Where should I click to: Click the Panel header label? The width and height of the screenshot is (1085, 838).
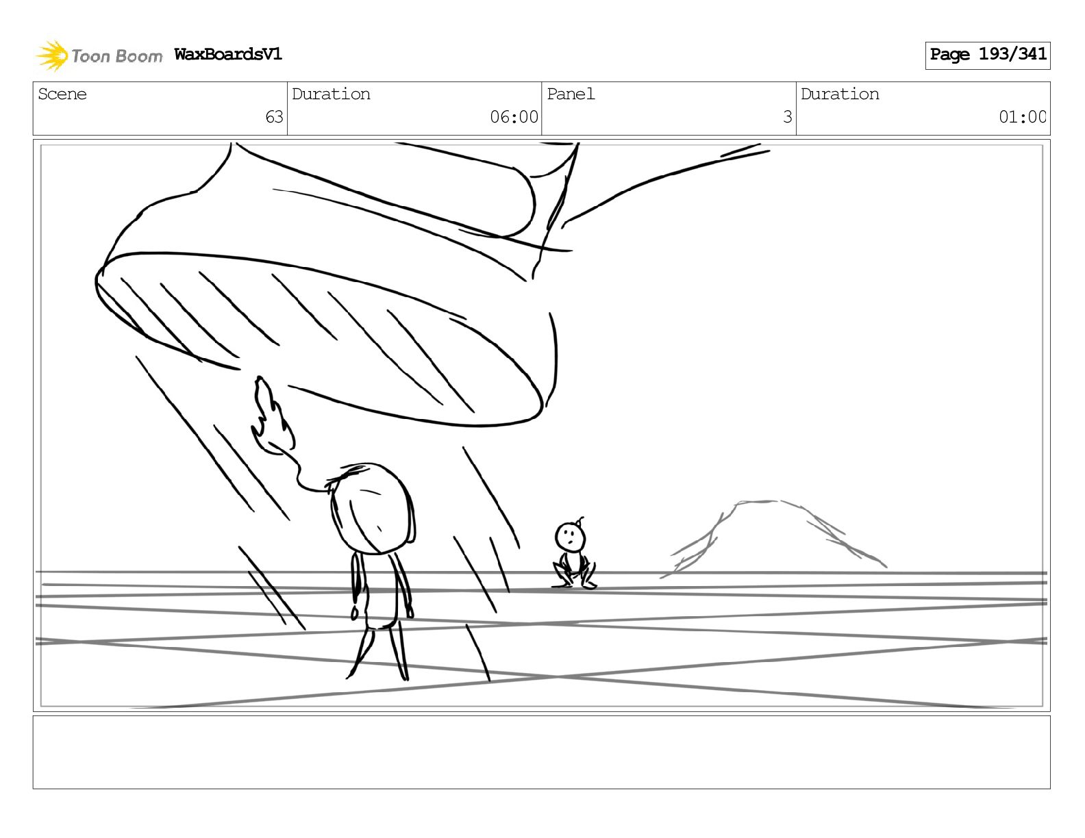pos(571,94)
